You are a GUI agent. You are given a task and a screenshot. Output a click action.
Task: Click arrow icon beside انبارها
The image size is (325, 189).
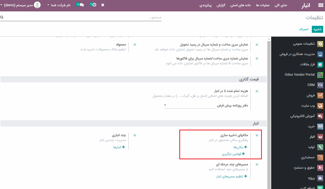(x=124, y=147)
